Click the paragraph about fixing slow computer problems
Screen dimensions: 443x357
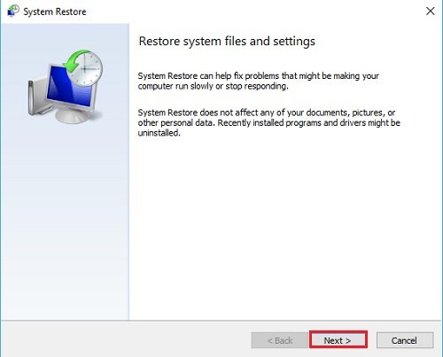(x=258, y=81)
